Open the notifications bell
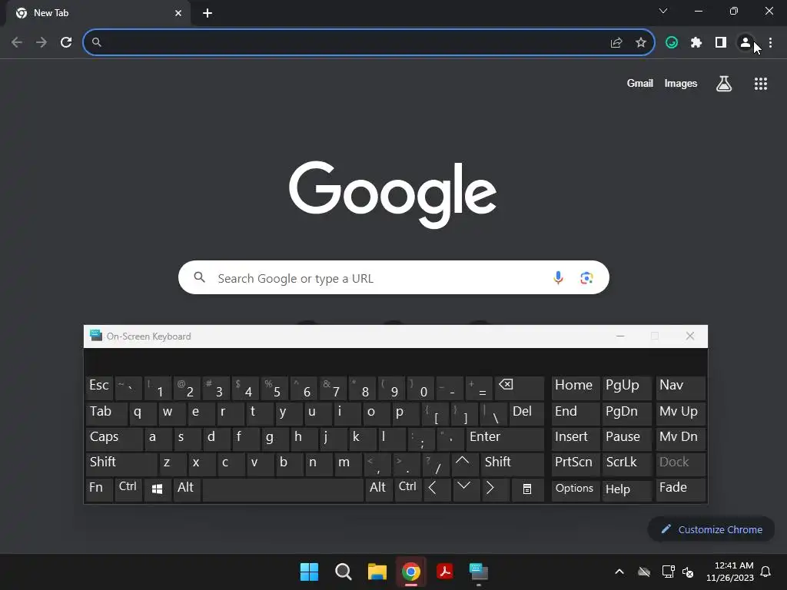This screenshot has width=787, height=590. click(x=765, y=572)
